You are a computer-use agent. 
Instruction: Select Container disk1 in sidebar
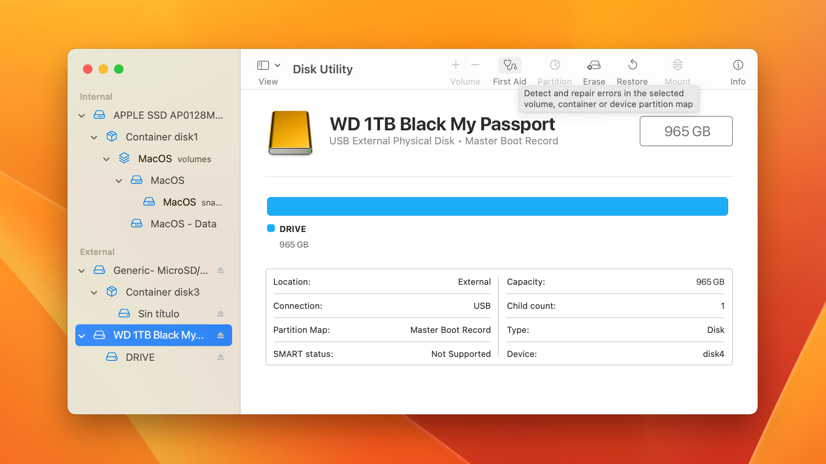coord(154,137)
